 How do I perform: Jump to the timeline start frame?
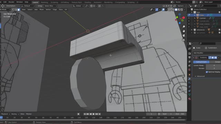[85, 114]
